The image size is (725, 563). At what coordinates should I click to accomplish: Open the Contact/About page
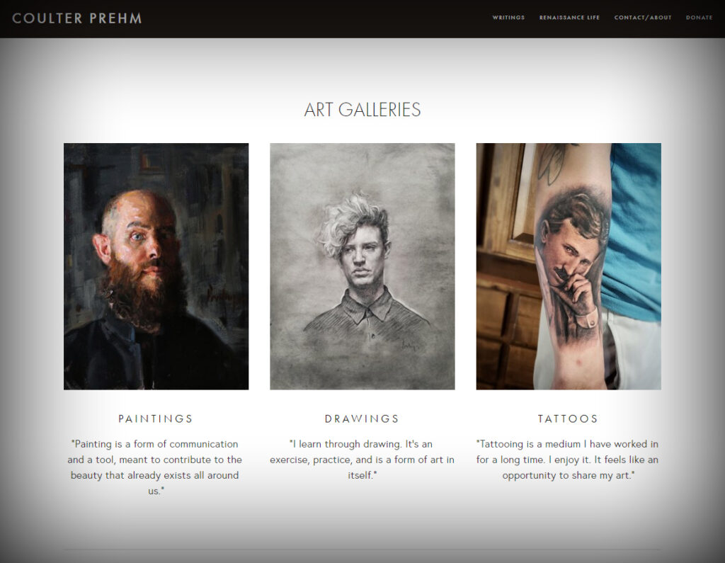(x=643, y=18)
